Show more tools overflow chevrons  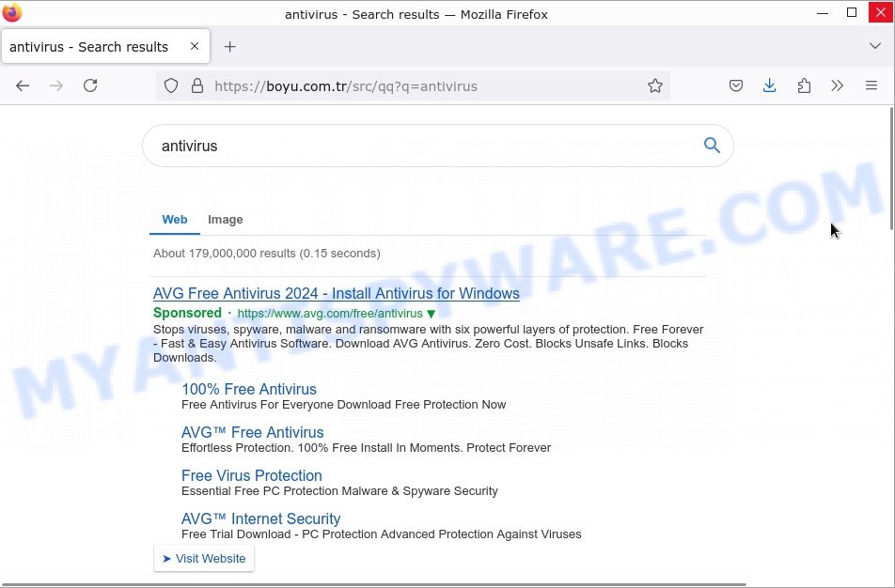point(838,86)
